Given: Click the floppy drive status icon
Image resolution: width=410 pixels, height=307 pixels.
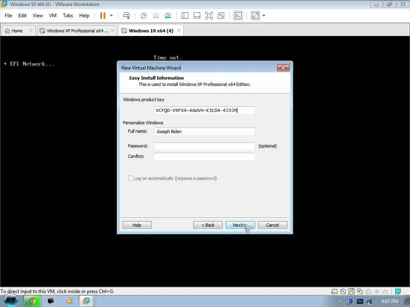Looking at the screenshot, I should coord(352,291).
